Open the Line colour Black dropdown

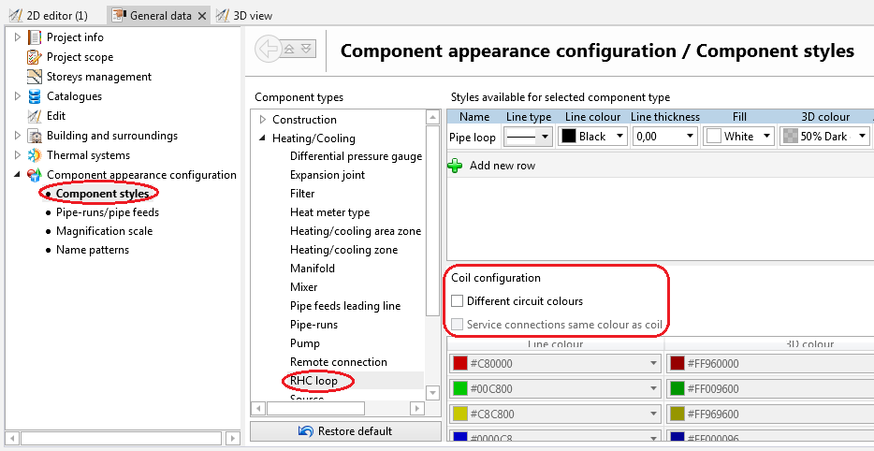coord(591,137)
